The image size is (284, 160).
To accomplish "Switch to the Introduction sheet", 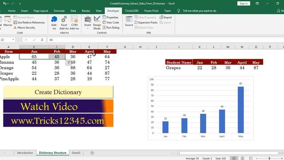I will 25,153.
